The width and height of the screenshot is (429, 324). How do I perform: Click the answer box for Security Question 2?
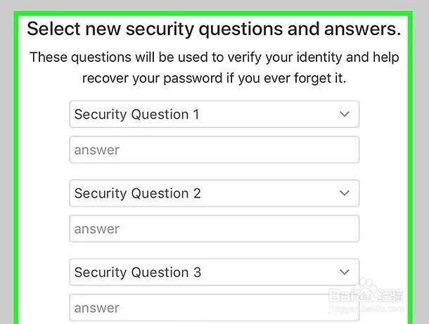point(214,229)
